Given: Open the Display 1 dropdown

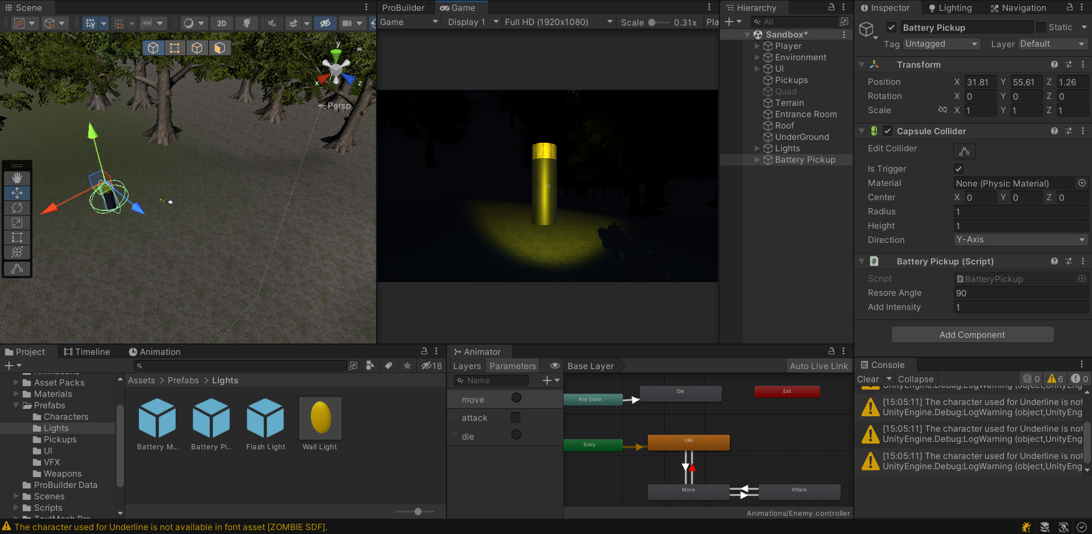Looking at the screenshot, I should coord(473,22).
